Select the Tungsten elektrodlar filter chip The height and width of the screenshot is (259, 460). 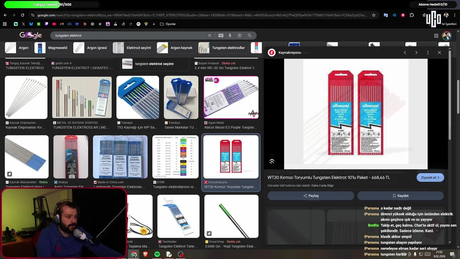point(223,47)
